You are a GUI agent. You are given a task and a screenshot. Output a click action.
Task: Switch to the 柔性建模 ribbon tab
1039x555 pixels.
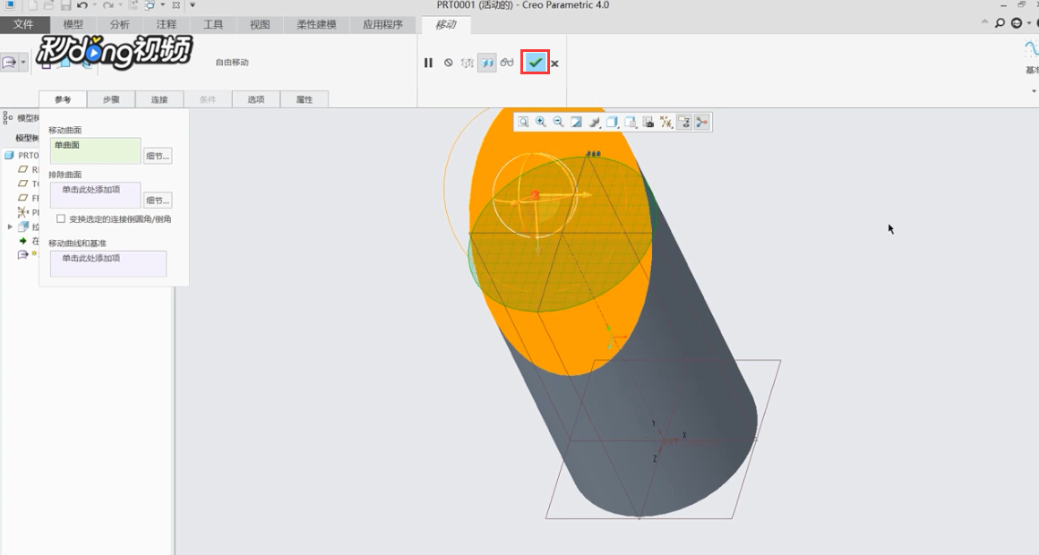[317, 24]
